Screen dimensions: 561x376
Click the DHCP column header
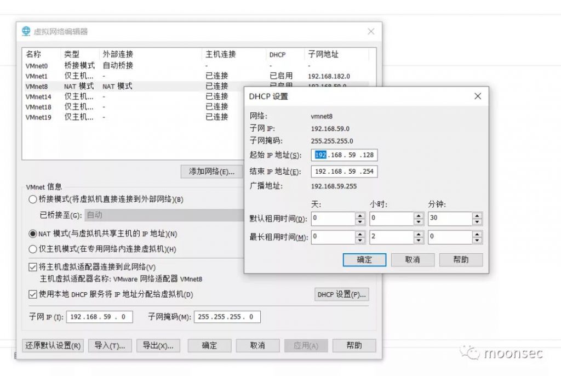pos(285,54)
